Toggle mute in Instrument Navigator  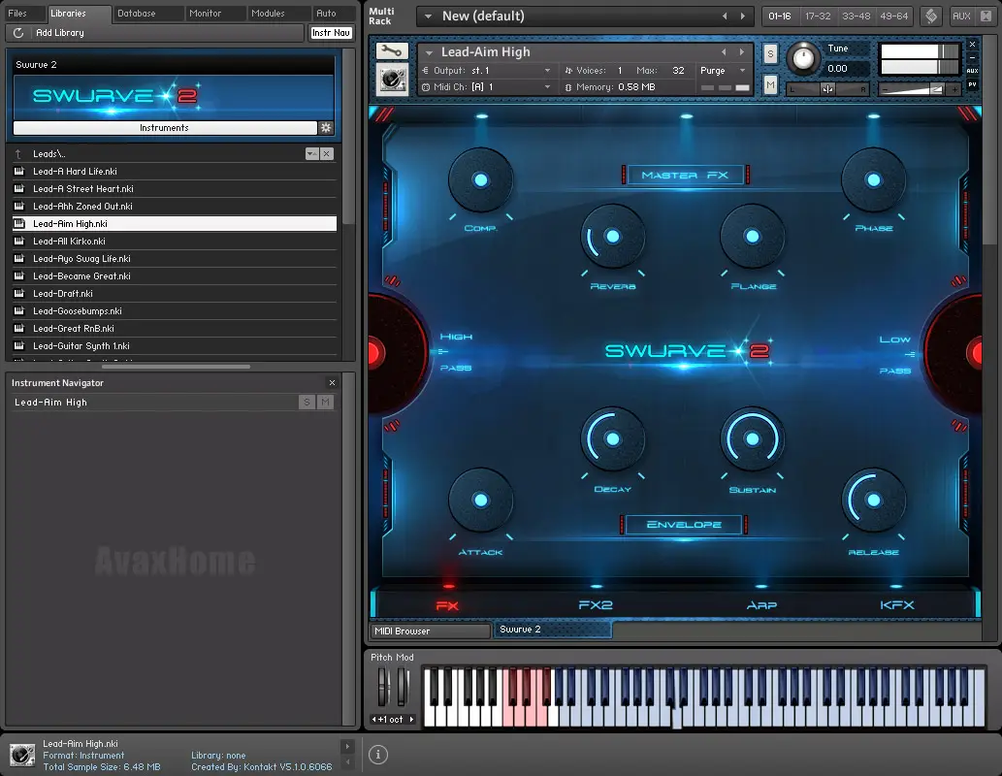[x=325, y=402]
